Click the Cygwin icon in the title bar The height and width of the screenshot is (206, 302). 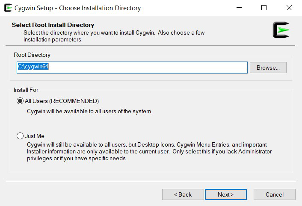point(7,8)
